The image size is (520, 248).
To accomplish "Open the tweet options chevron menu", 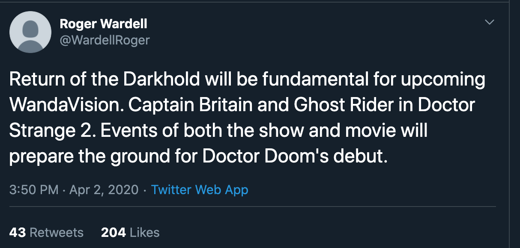I will [x=489, y=22].
